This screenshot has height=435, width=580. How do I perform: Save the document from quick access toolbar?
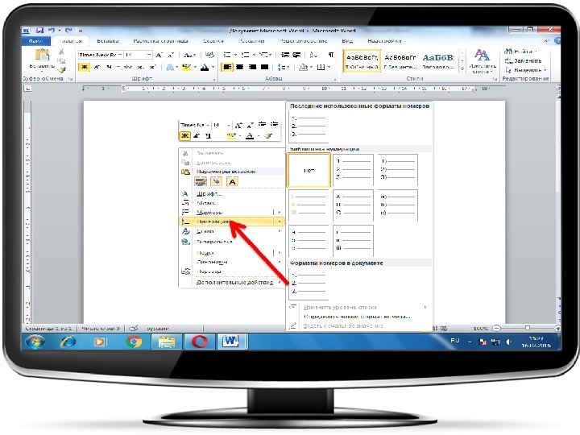[39, 31]
